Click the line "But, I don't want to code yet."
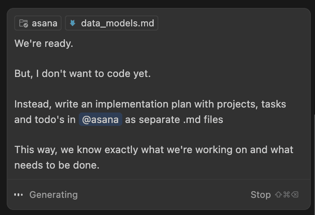Viewport: 315px width, 215px height. 82,74
